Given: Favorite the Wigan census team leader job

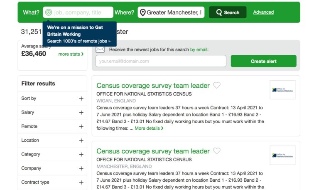Looking at the screenshot, I should coord(217,85).
